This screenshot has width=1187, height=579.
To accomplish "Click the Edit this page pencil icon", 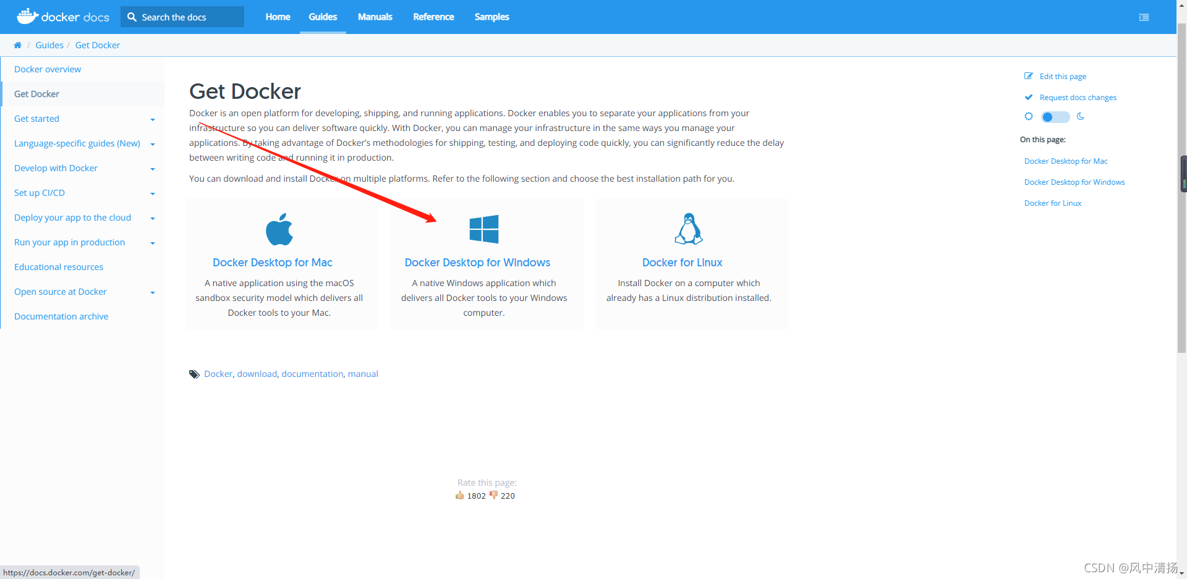I will [x=1029, y=76].
